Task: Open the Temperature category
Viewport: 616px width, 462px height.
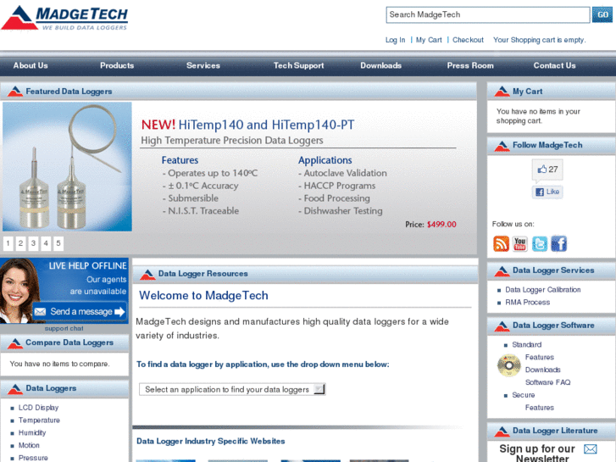Action: pos(39,420)
